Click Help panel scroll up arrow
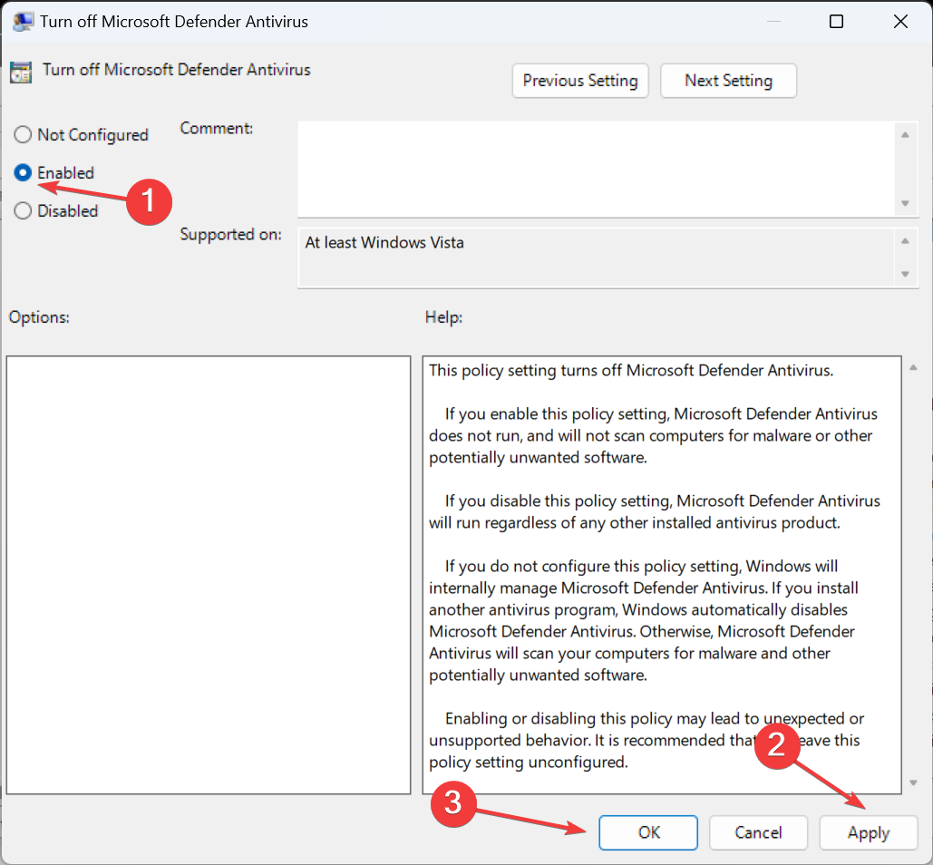Image resolution: width=933 pixels, height=865 pixels. tap(913, 367)
